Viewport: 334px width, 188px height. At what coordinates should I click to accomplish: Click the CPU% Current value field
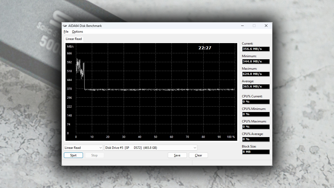coord(256,102)
